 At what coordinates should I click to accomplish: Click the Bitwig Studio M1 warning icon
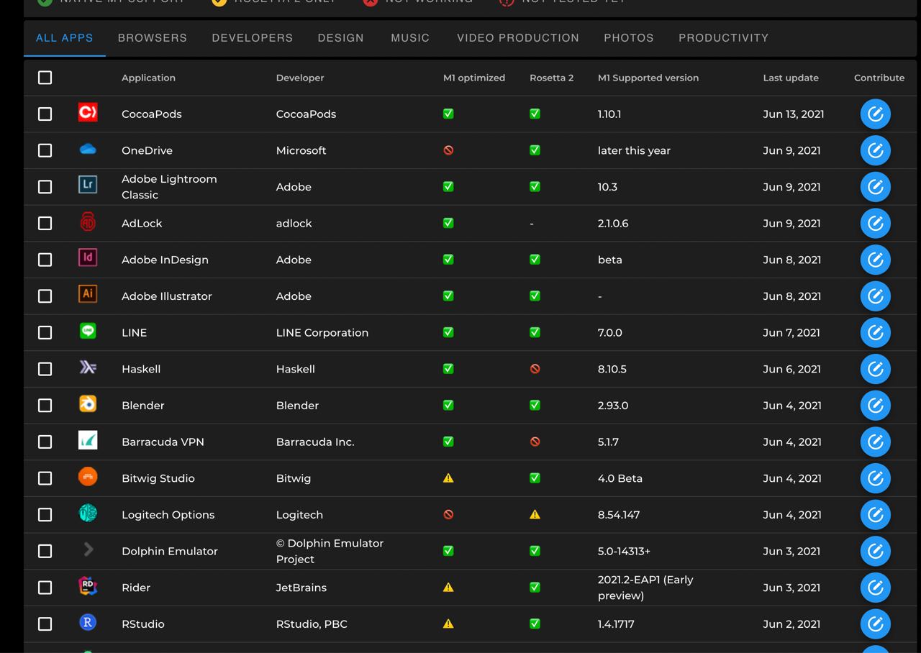coord(448,478)
